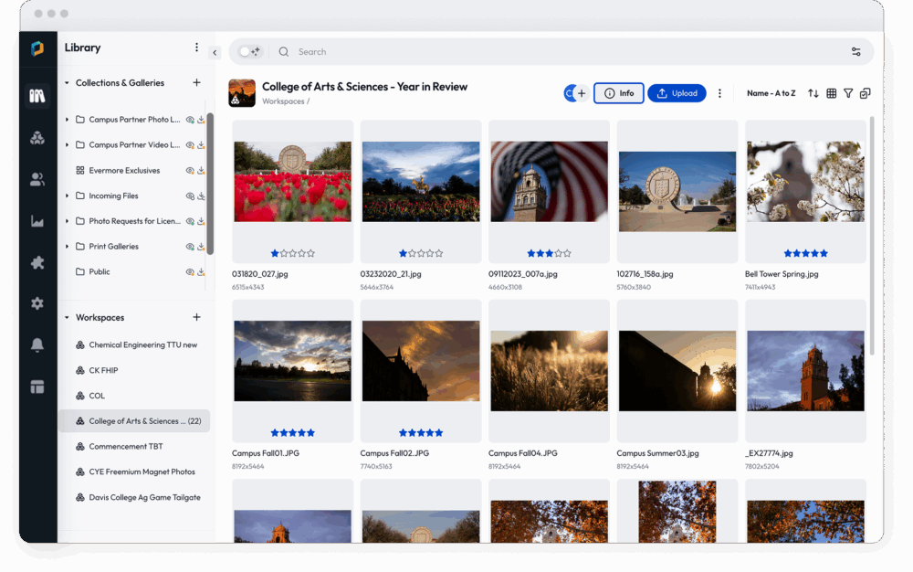Switch grid view layout icon
The height and width of the screenshot is (572, 913).
click(x=832, y=93)
